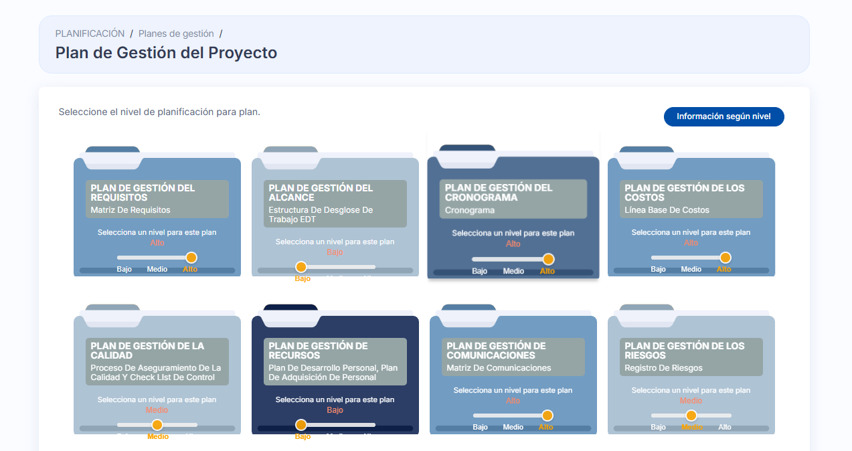Click the Calidad level slider handle
The width and height of the screenshot is (852, 451).
coord(157,425)
